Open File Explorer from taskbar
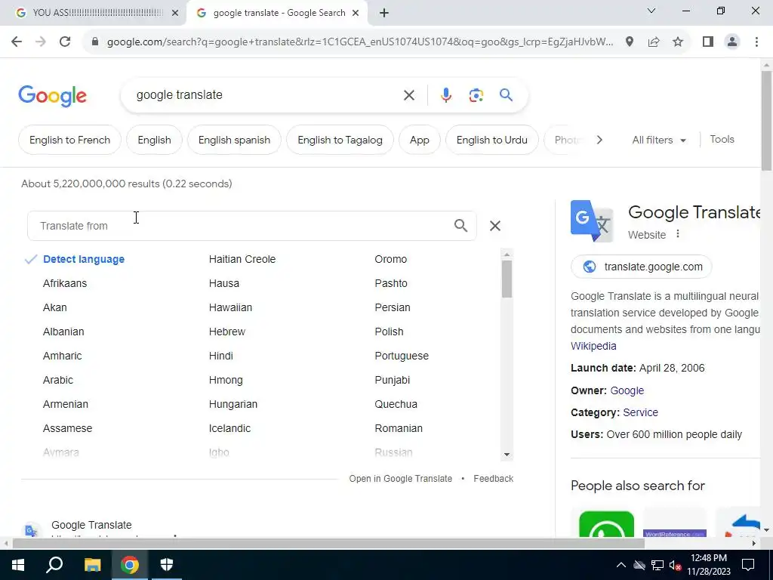 pyautogui.click(x=92, y=565)
